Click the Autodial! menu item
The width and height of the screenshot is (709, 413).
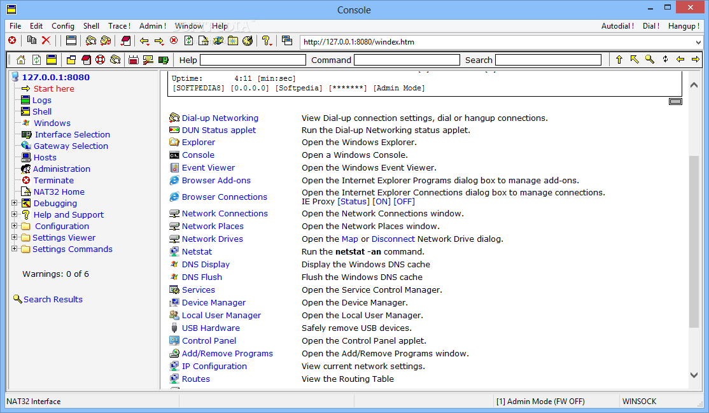(617, 26)
